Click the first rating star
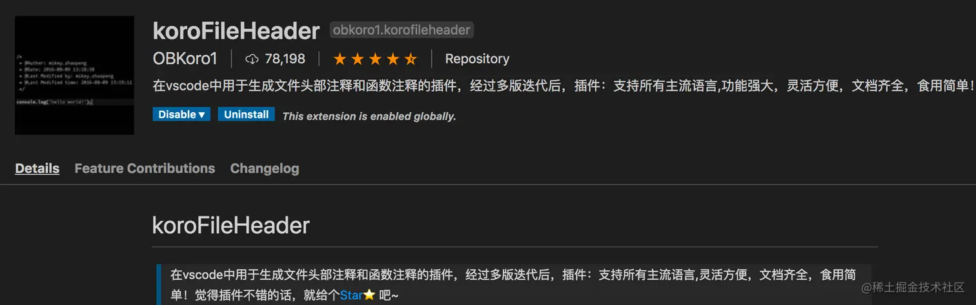Image resolution: width=976 pixels, height=305 pixels. 340,59
